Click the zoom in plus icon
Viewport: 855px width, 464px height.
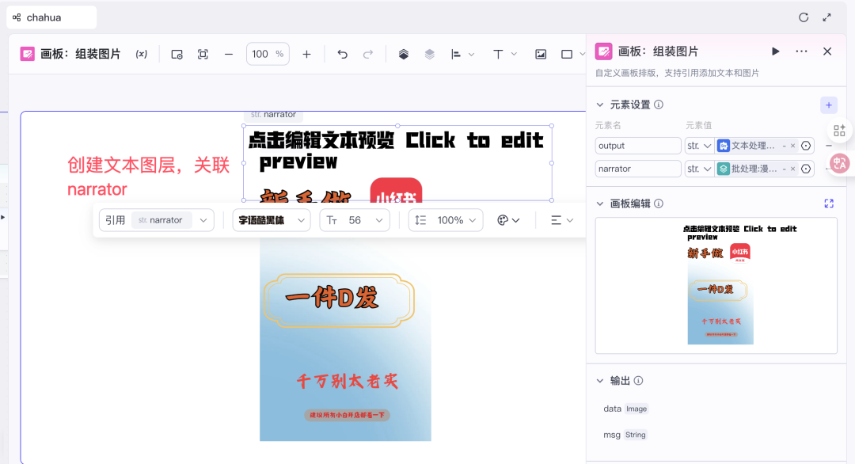(306, 54)
